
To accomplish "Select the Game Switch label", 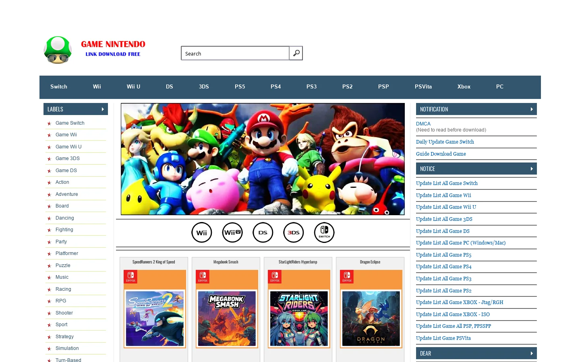I will pyautogui.click(x=70, y=123).
